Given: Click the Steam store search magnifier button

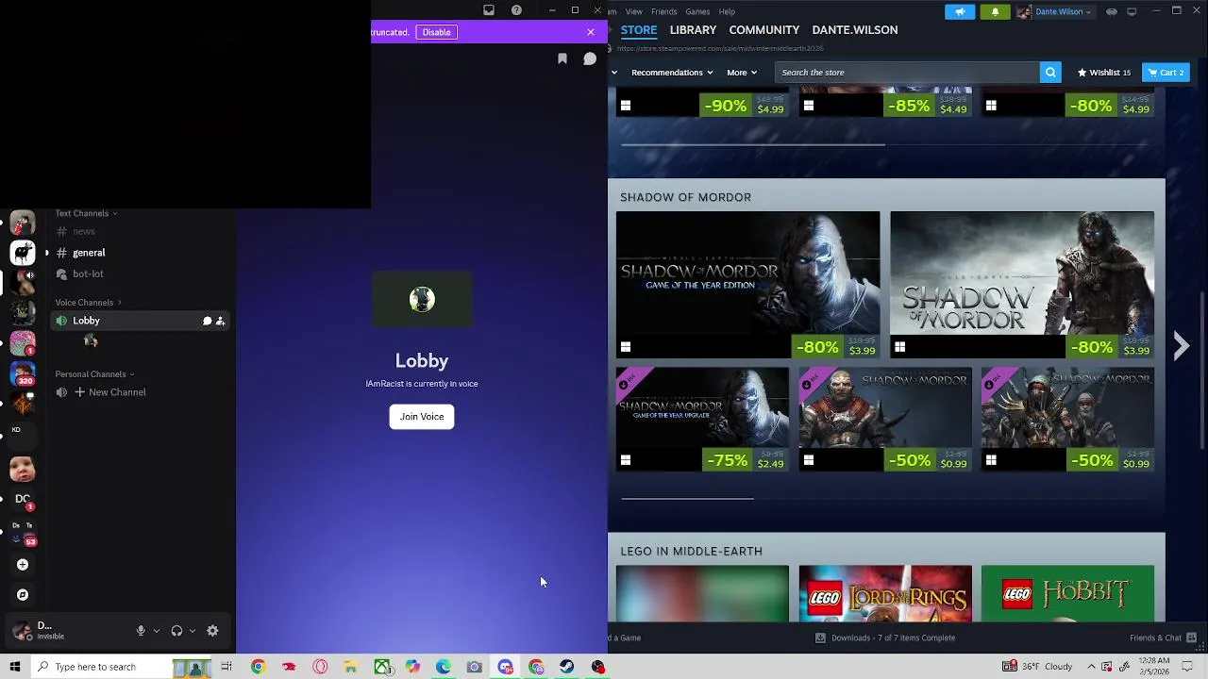Looking at the screenshot, I should pyautogui.click(x=1050, y=73).
